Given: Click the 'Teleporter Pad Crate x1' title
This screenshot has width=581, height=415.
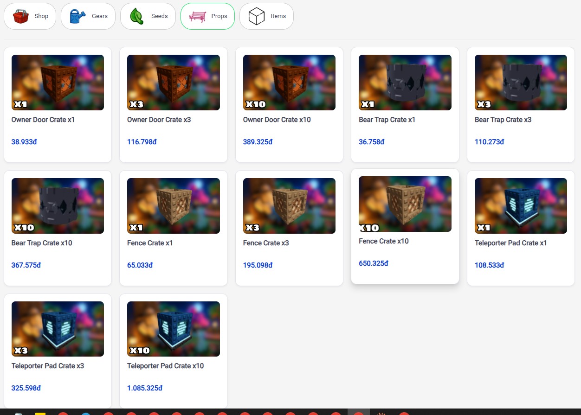Looking at the screenshot, I should (511, 243).
